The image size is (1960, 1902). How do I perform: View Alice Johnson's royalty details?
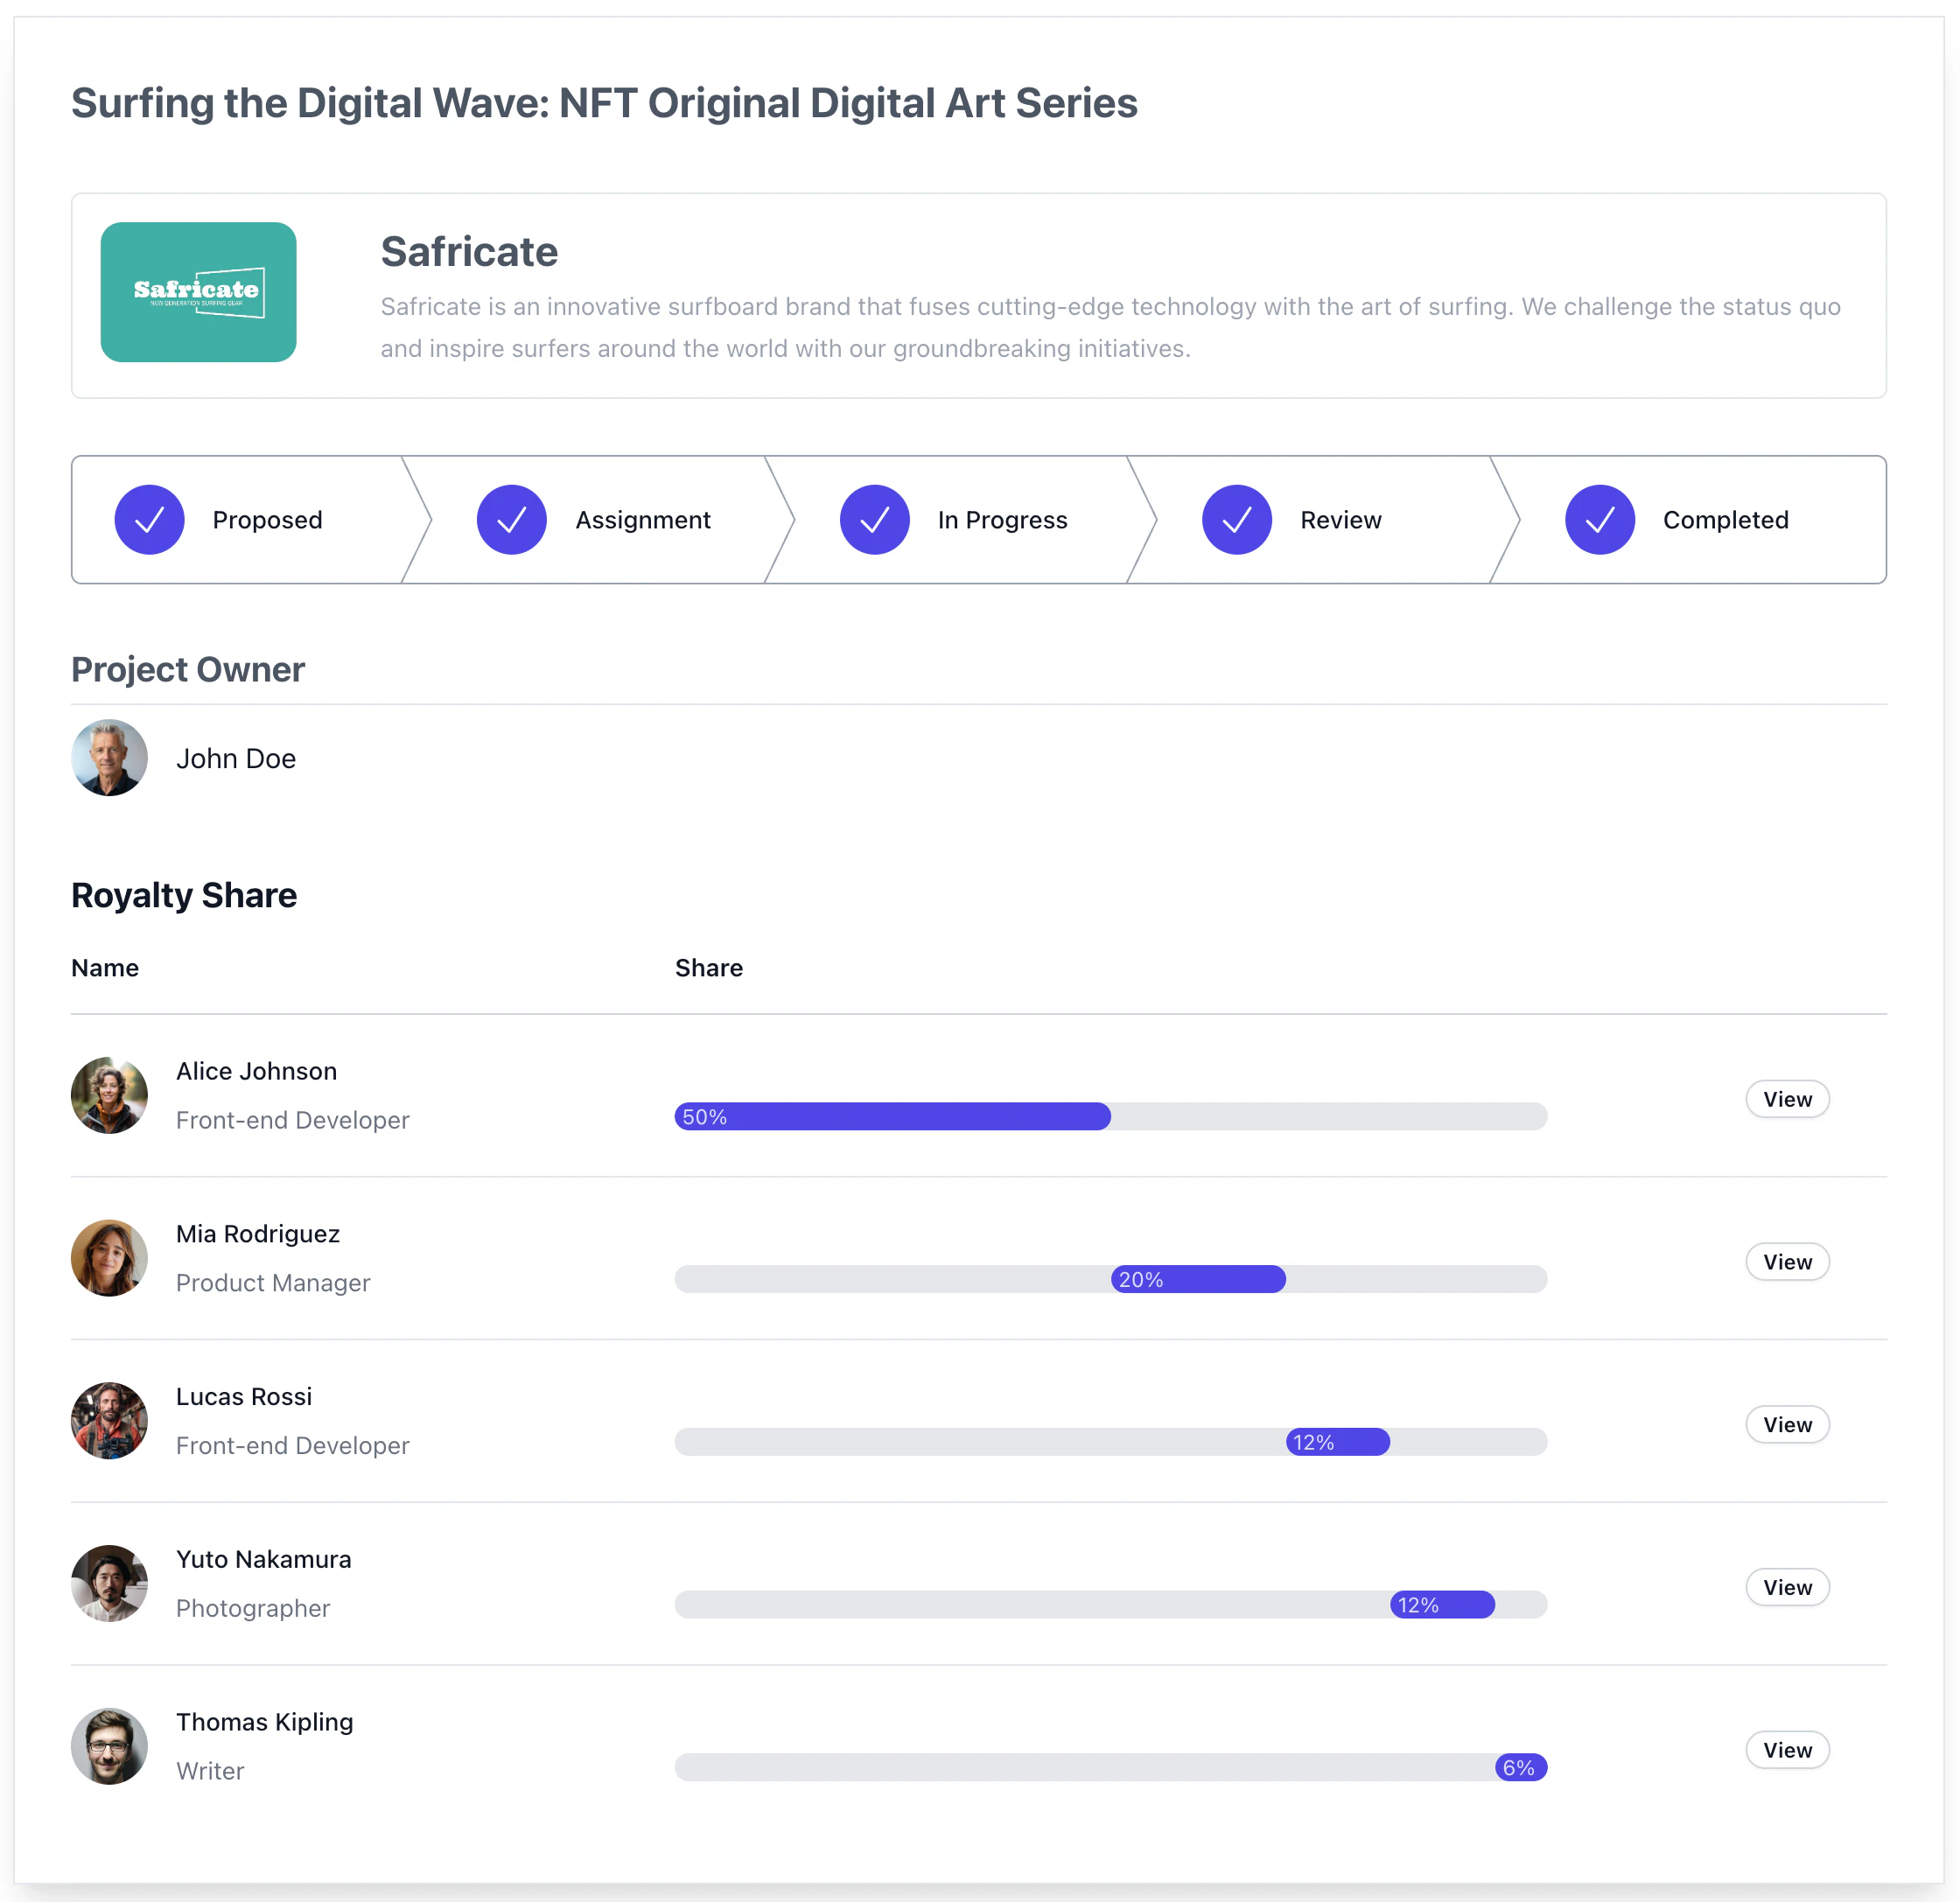1786,1099
